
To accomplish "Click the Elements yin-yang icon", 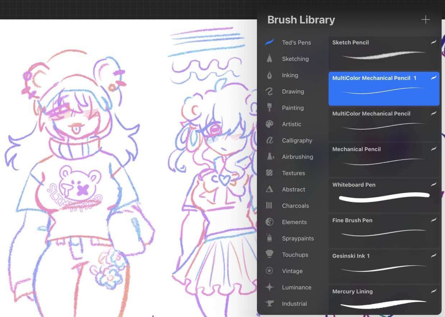I will click(269, 222).
